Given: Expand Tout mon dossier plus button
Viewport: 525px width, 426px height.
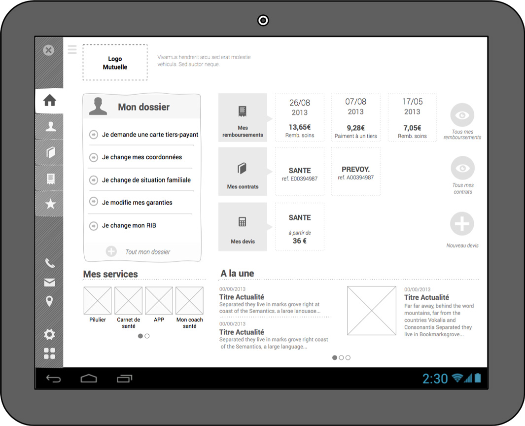Looking at the screenshot, I should 111,251.
